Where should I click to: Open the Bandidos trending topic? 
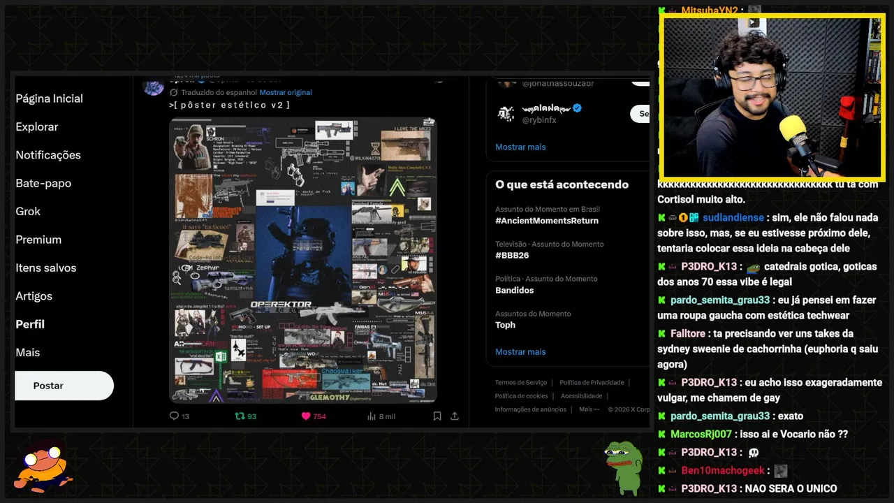pyautogui.click(x=514, y=290)
